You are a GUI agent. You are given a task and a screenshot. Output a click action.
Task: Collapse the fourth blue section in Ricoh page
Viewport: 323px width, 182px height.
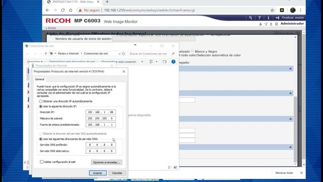pyautogui.click(x=290, y=147)
